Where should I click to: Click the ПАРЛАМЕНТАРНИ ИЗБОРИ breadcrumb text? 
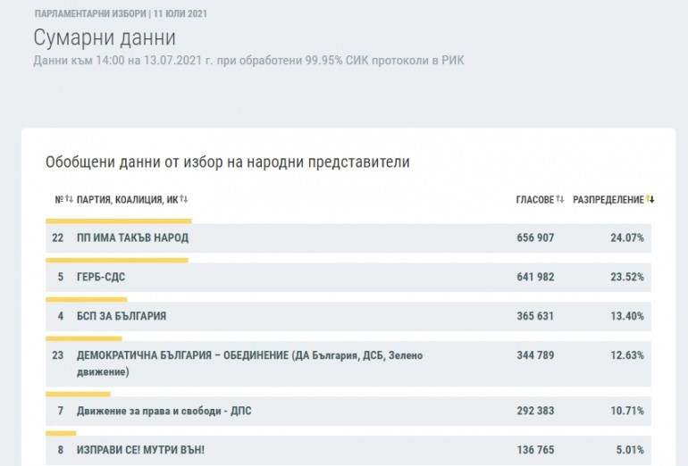coord(90,13)
